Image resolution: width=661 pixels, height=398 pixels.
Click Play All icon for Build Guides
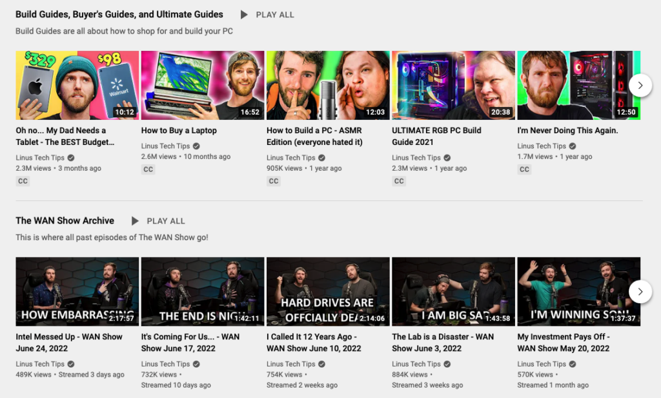tap(244, 14)
